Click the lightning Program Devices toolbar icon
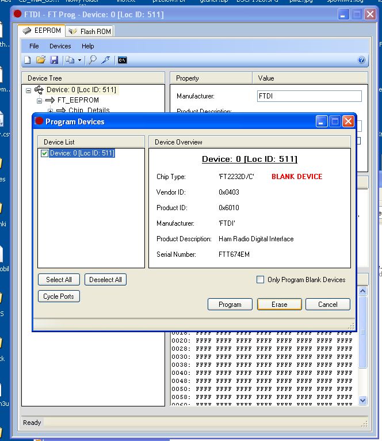The height and width of the screenshot is (441, 382). pos(106,60)
